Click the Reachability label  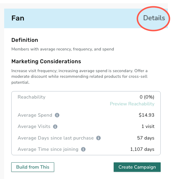[x=32, y=97]
